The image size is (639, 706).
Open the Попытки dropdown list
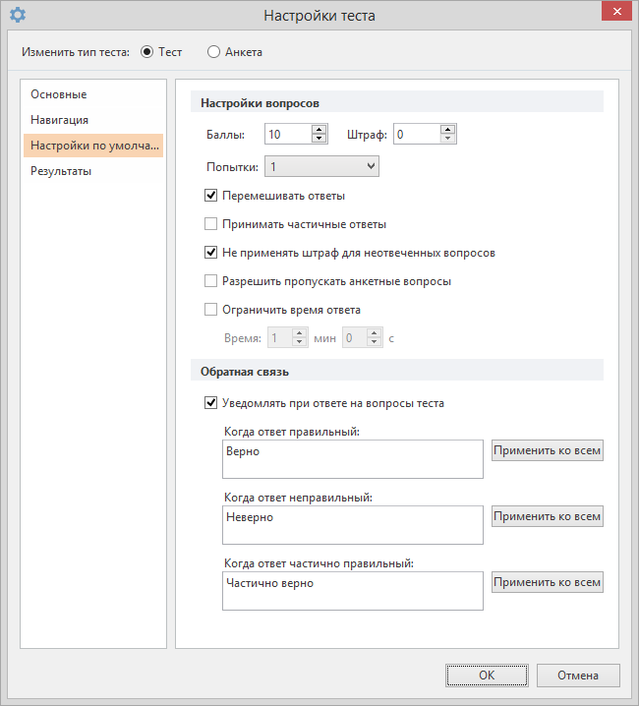pyautogui.click(x=322, y=166)
